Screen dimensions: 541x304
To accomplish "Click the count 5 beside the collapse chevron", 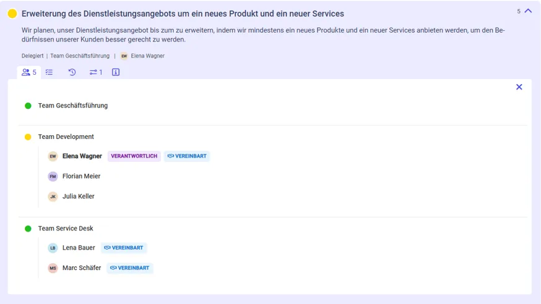I will click(519, 11).
